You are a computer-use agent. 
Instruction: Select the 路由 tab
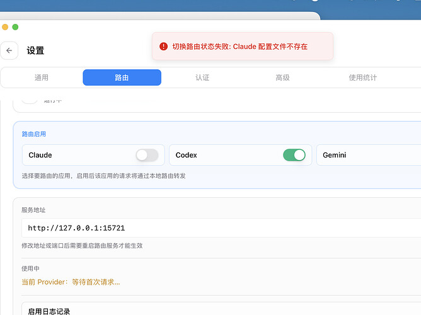pyautogui.click(x=122, y=77)
